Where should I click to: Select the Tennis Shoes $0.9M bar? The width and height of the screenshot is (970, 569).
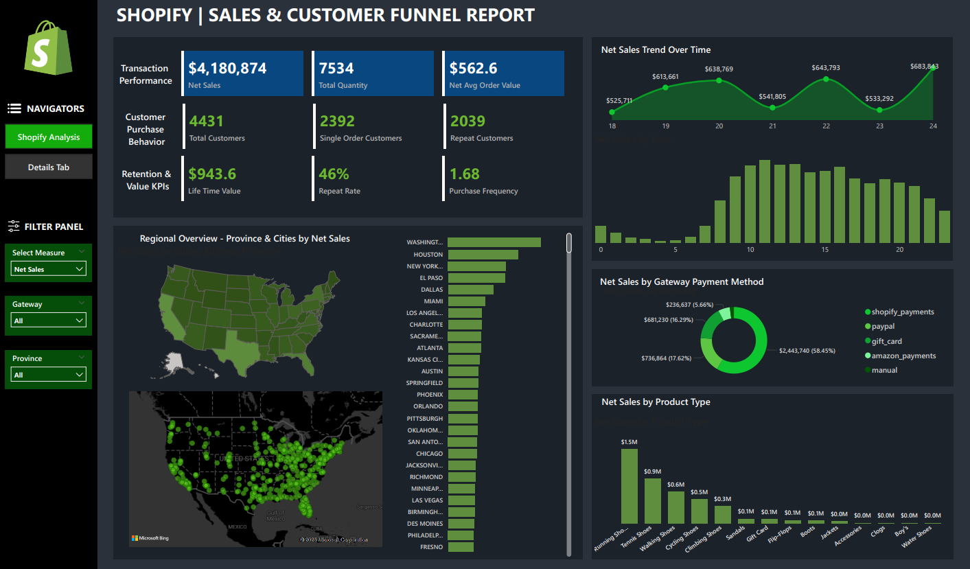[653, 501]
